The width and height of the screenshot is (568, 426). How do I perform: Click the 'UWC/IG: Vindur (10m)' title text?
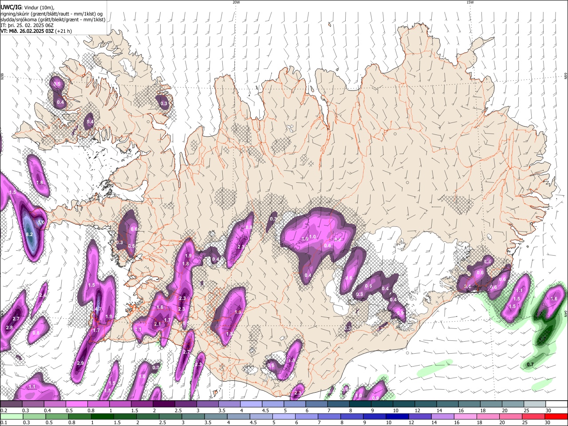point(27,8)
